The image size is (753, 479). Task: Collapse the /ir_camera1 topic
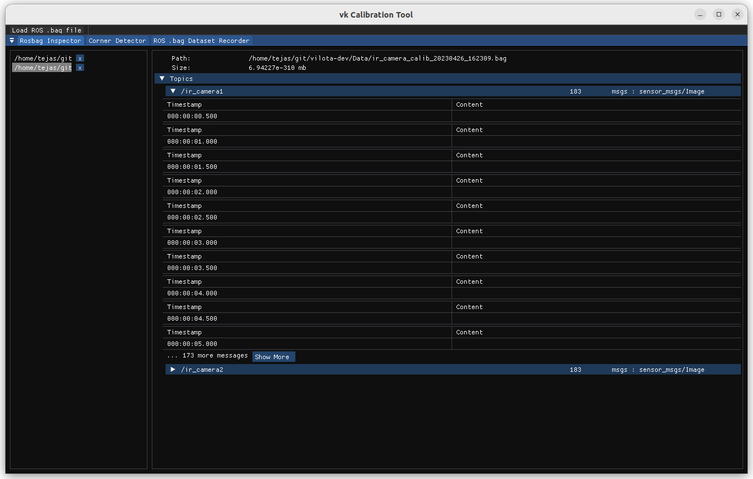[x=173, y=91]
